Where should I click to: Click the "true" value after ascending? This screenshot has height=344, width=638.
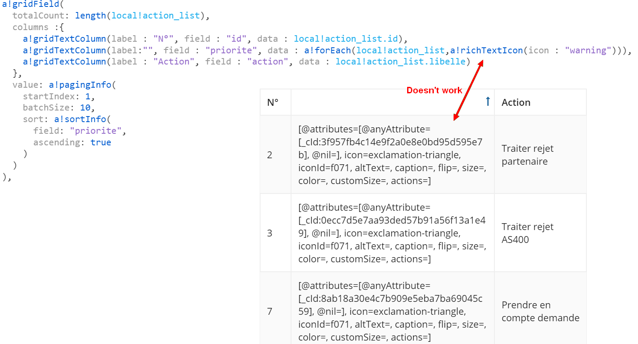point(101,142)
